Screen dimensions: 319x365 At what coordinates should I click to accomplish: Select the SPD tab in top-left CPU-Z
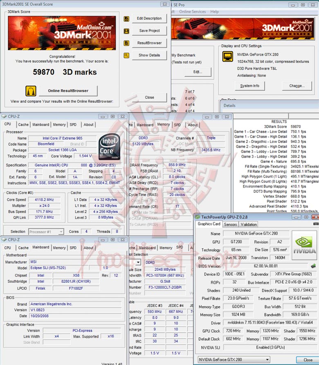pos(73,124)
